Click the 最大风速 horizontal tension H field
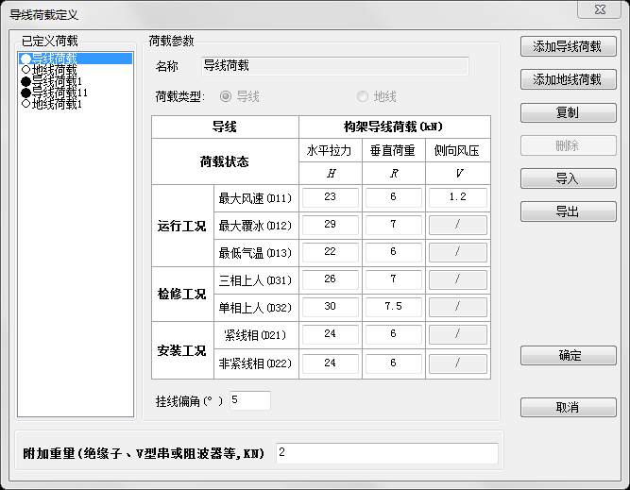Image resolution: width=630 pixels, height=490 pixels. pos(330,198)
